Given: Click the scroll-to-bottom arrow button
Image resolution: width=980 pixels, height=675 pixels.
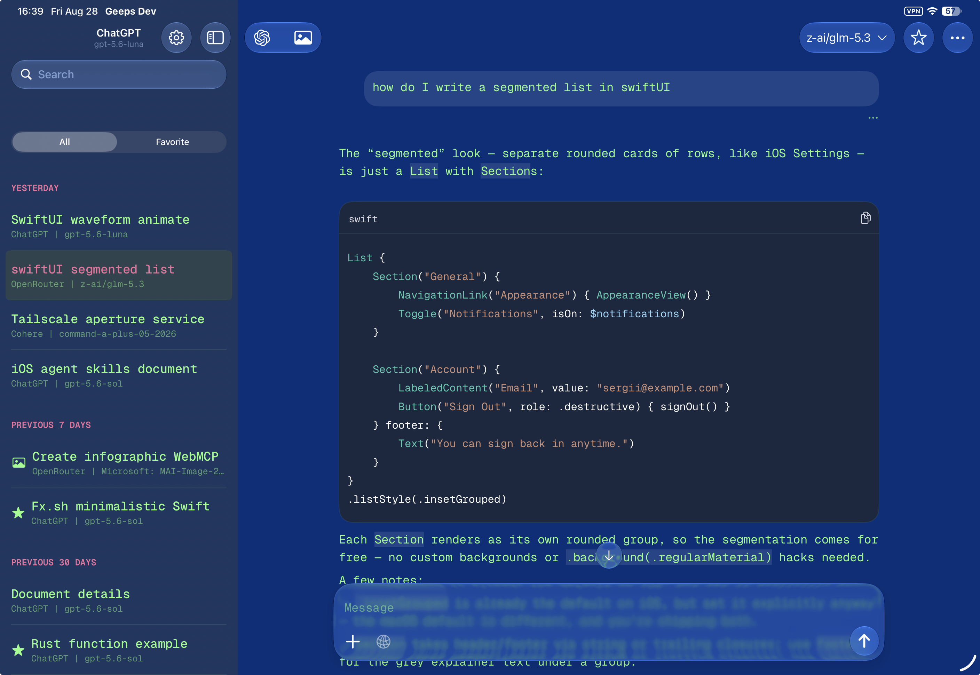Looking at the screenshot, I should click(609, 556).
